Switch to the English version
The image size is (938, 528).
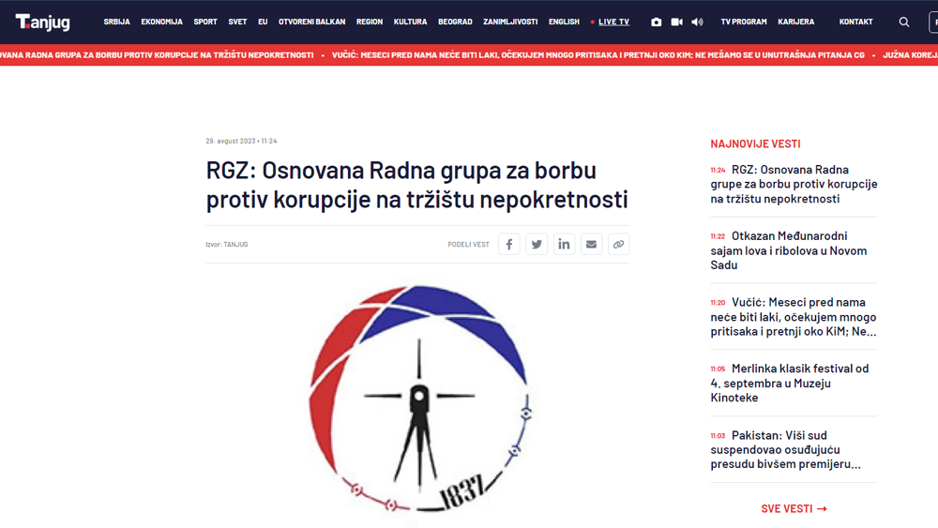click(x=564, y=22)
